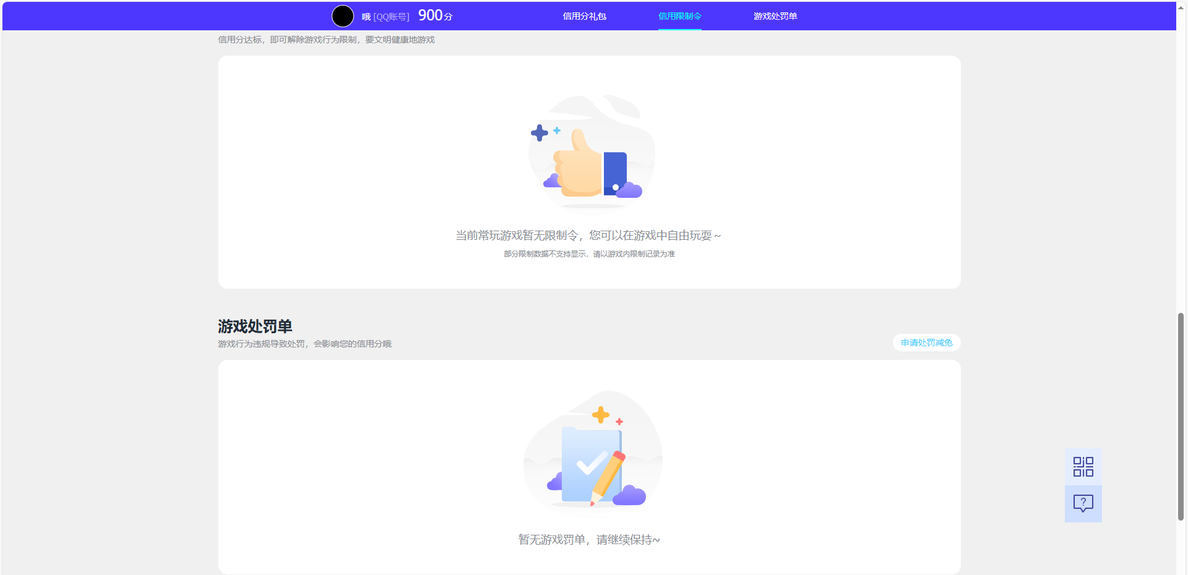
Task: Click the nickname 哦 next to the avatar
Action: 366,17
